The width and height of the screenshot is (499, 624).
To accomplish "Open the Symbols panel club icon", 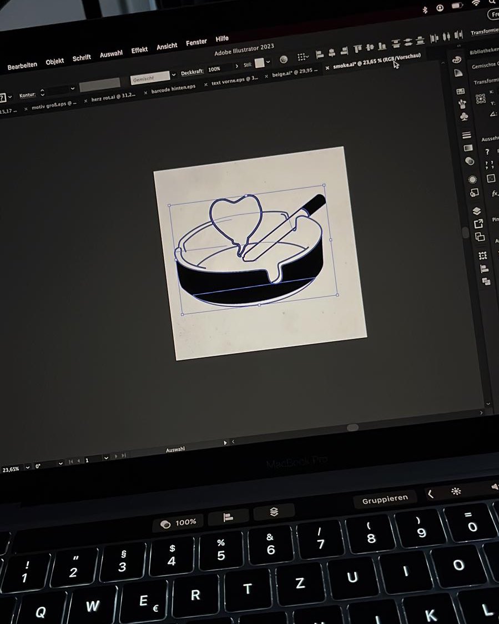I will pos(463,117).
